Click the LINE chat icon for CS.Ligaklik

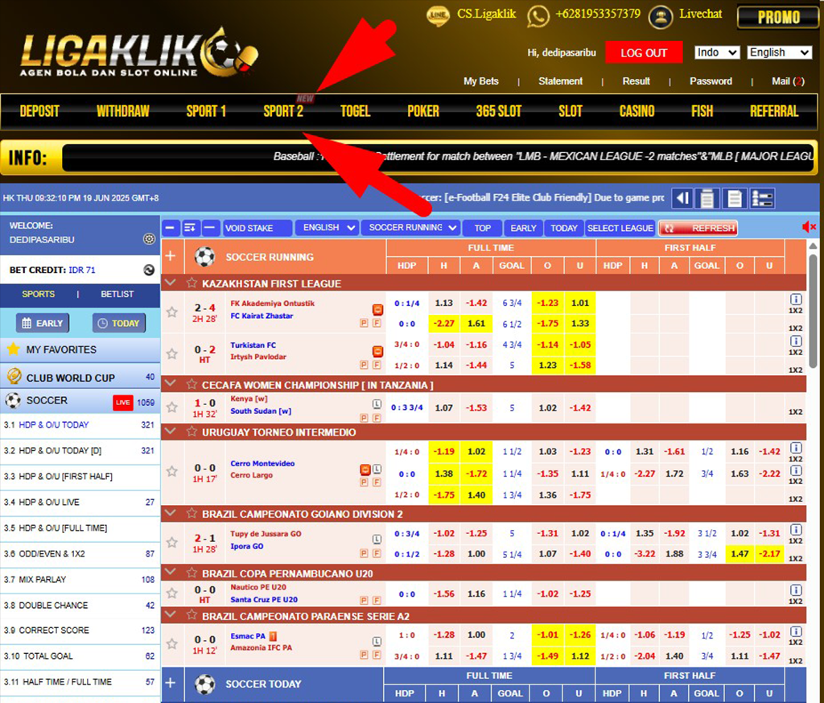point(438,15)
